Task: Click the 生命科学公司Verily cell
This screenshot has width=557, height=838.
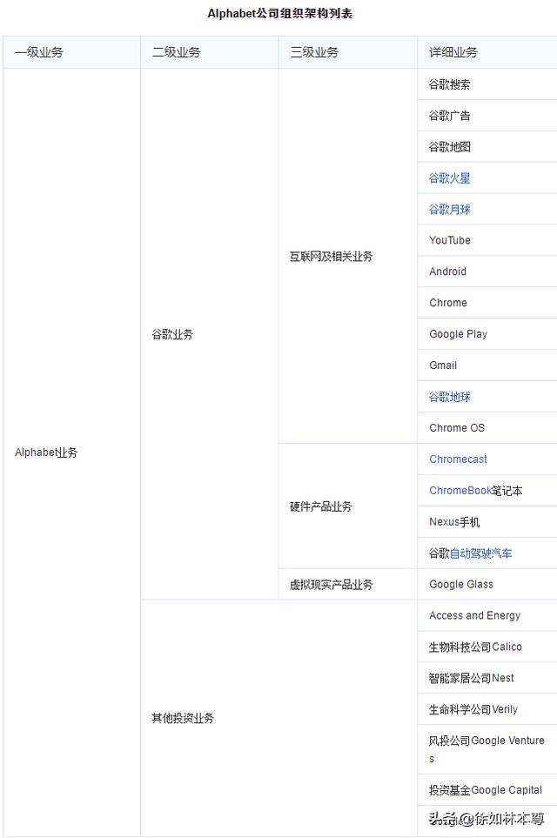Action: 487,709
